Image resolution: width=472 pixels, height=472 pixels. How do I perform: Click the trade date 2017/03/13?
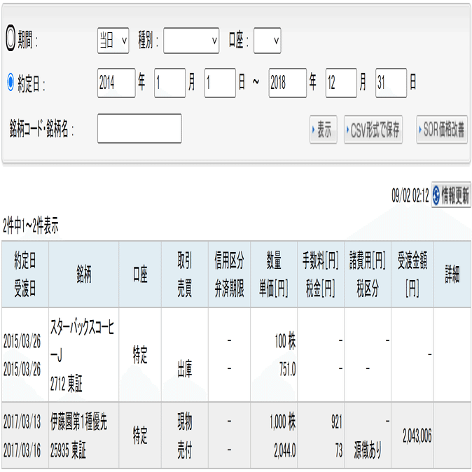(x=22, y=422)
